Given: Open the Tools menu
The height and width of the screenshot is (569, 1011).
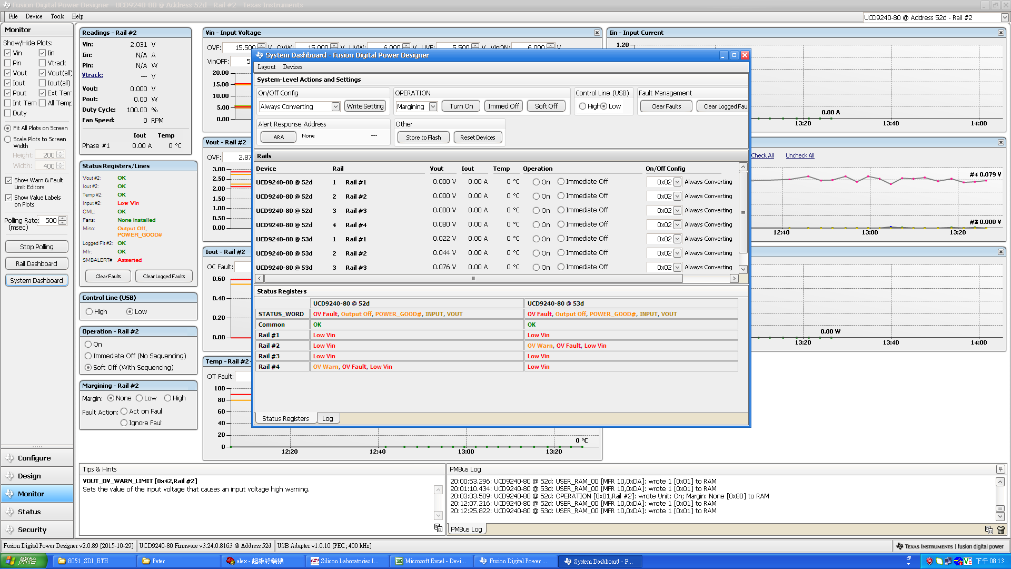Looking at the screenshot, I should click(57, 16).
